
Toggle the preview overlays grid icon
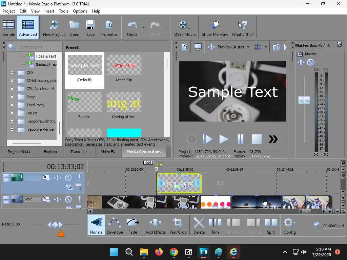click(258, 47)
